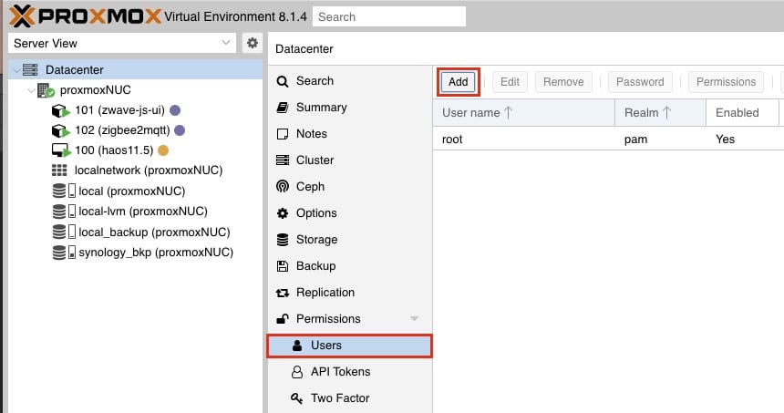The height and width of the screenshot is (413, 784).
Task: Click the magnifier icon beside Search menu
Action: point(283,81)
